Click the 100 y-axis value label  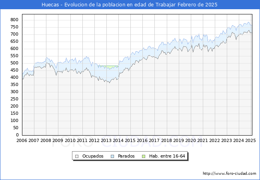14,121
